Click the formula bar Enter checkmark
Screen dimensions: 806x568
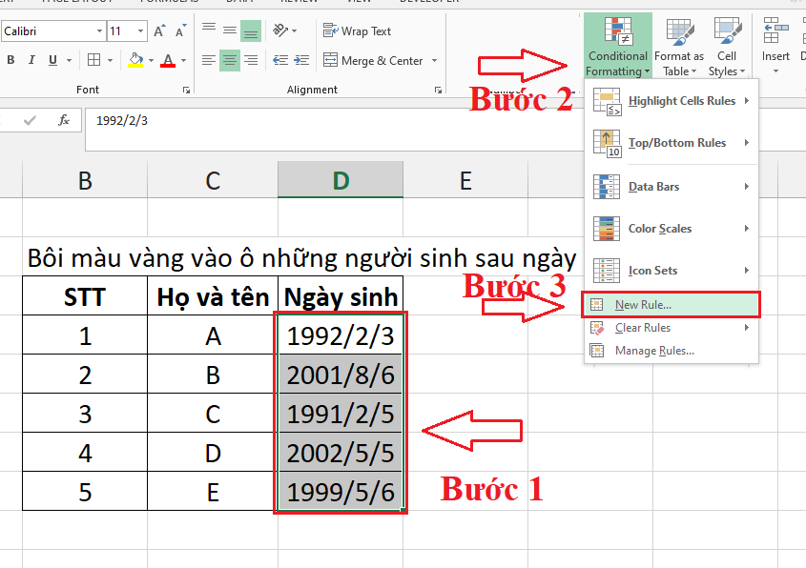[x=30, y=120]
